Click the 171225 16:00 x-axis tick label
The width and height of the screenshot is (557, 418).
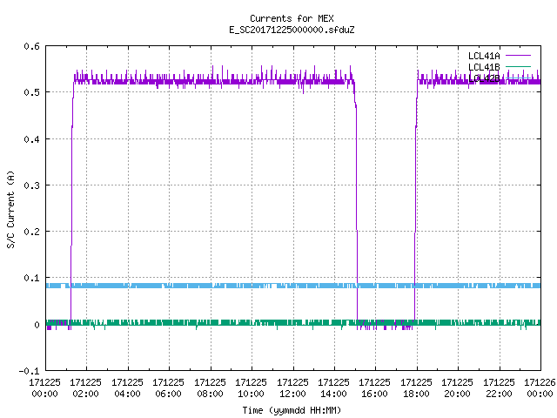pyautogui.click(x=374, y=388)
